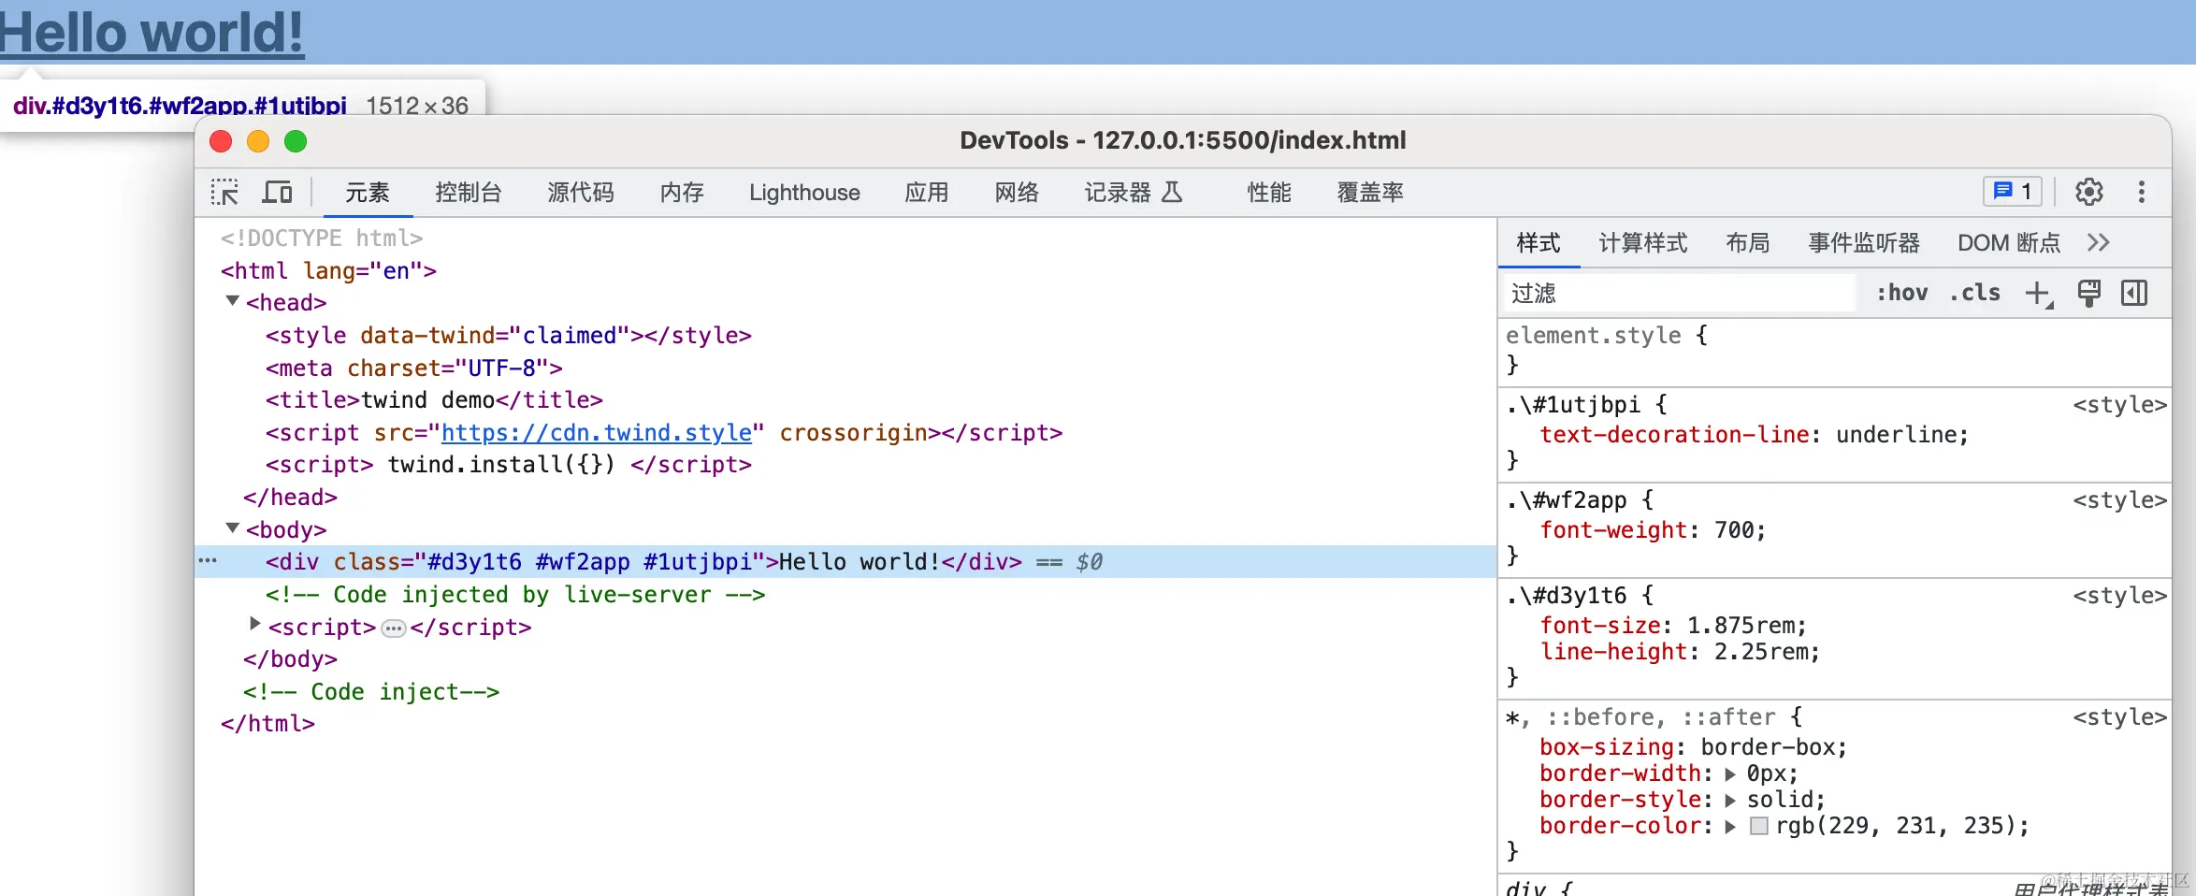The image size is (2196, 896).
Task: Select the html lang="en" element row
Action: point(328,271)
